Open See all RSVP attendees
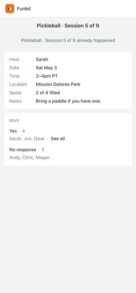This screenshot has height=293, width=136. pyautogui.click(x=58, y=139)
